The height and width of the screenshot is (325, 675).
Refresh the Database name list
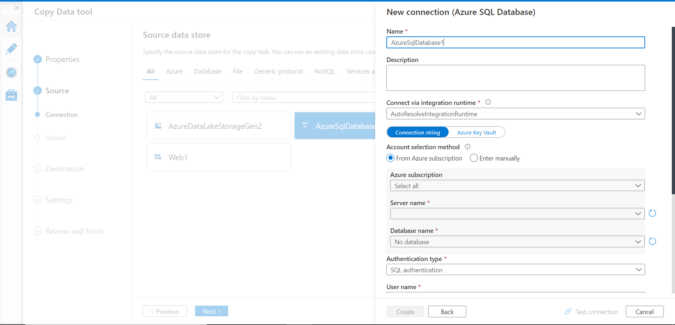coord(652,241)
